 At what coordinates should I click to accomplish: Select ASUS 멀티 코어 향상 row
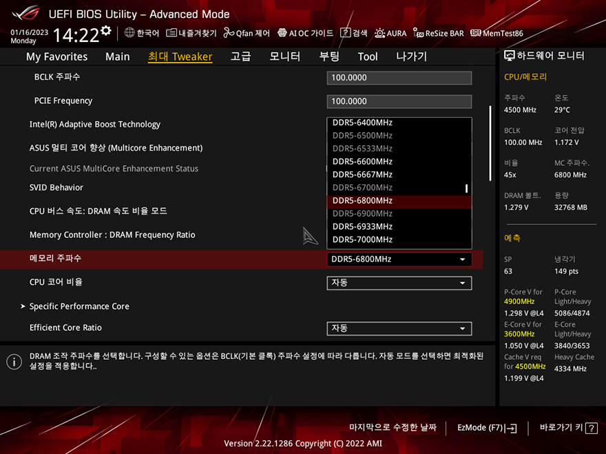[x=116, y=148]
